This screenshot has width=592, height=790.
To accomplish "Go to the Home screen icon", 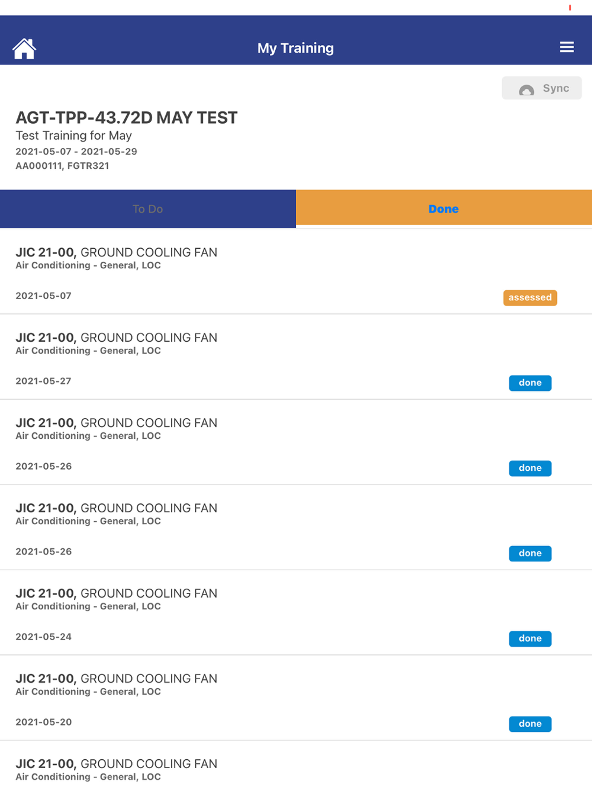I will click(24, 49).
